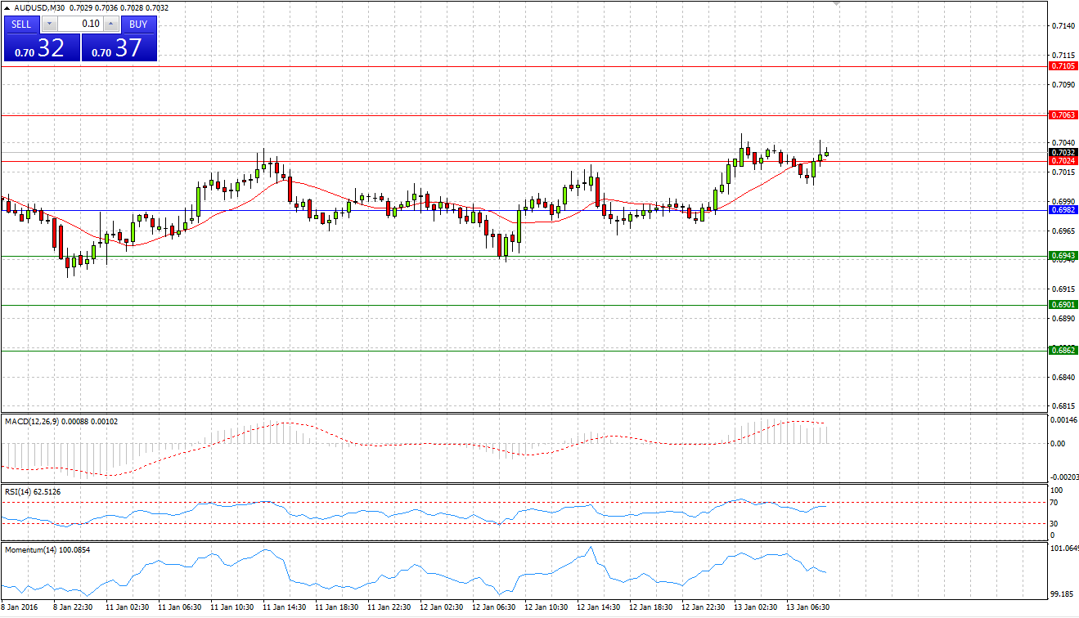The width and height of the screenshot is (1079, 618).
Task: Select the AUDUSD,M30 chart title text
Action: pyautogui.click(x=40, y=8)
